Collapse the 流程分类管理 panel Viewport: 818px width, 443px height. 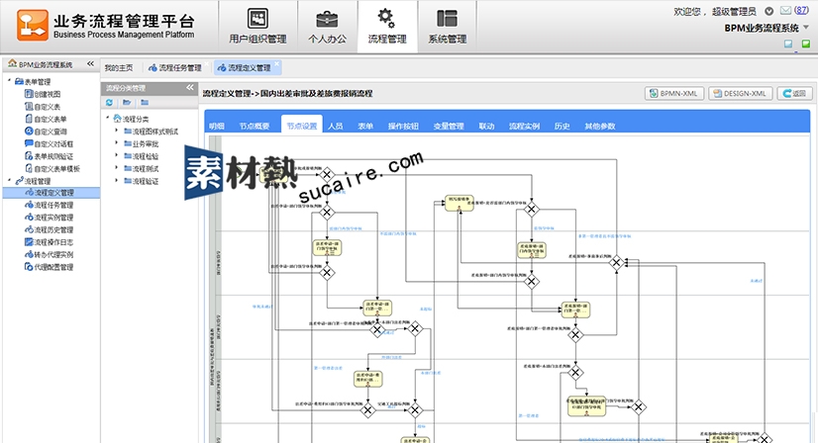coord(190,88)
